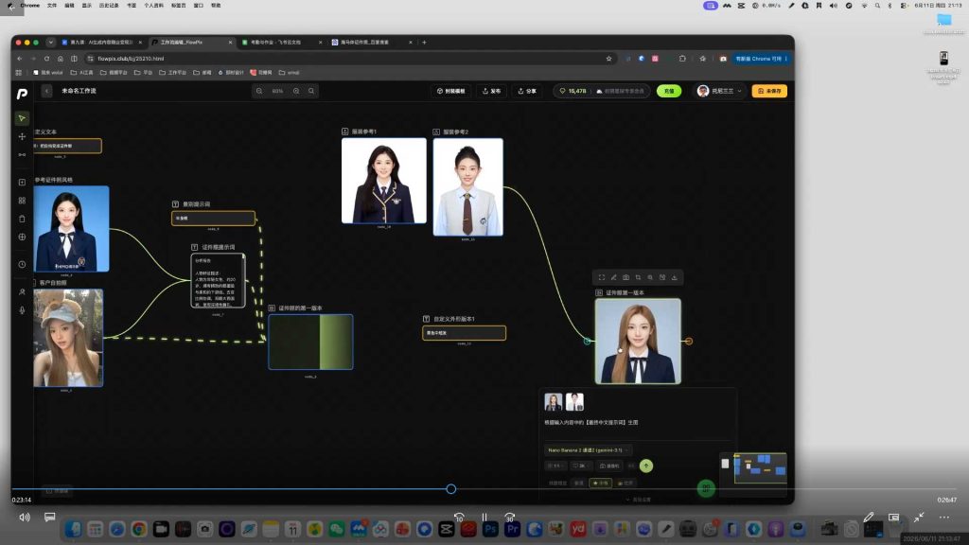The image size is (969, 545).
Task: Open the grid components icon in sidebar
Action: pos(22,201)
